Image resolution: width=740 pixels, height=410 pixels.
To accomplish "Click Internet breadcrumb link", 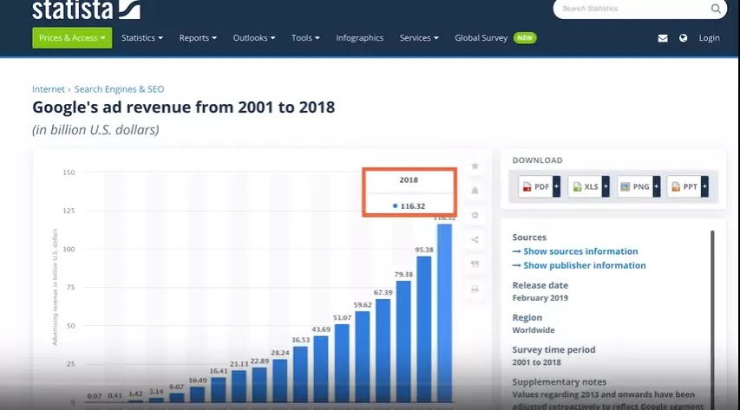I will point(48,89).
